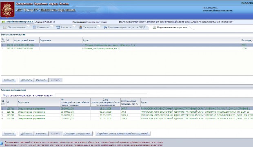Click Просмотр under Здания, сооружения
This screenshot has height=147, width=253.
(x=9, y=134)
